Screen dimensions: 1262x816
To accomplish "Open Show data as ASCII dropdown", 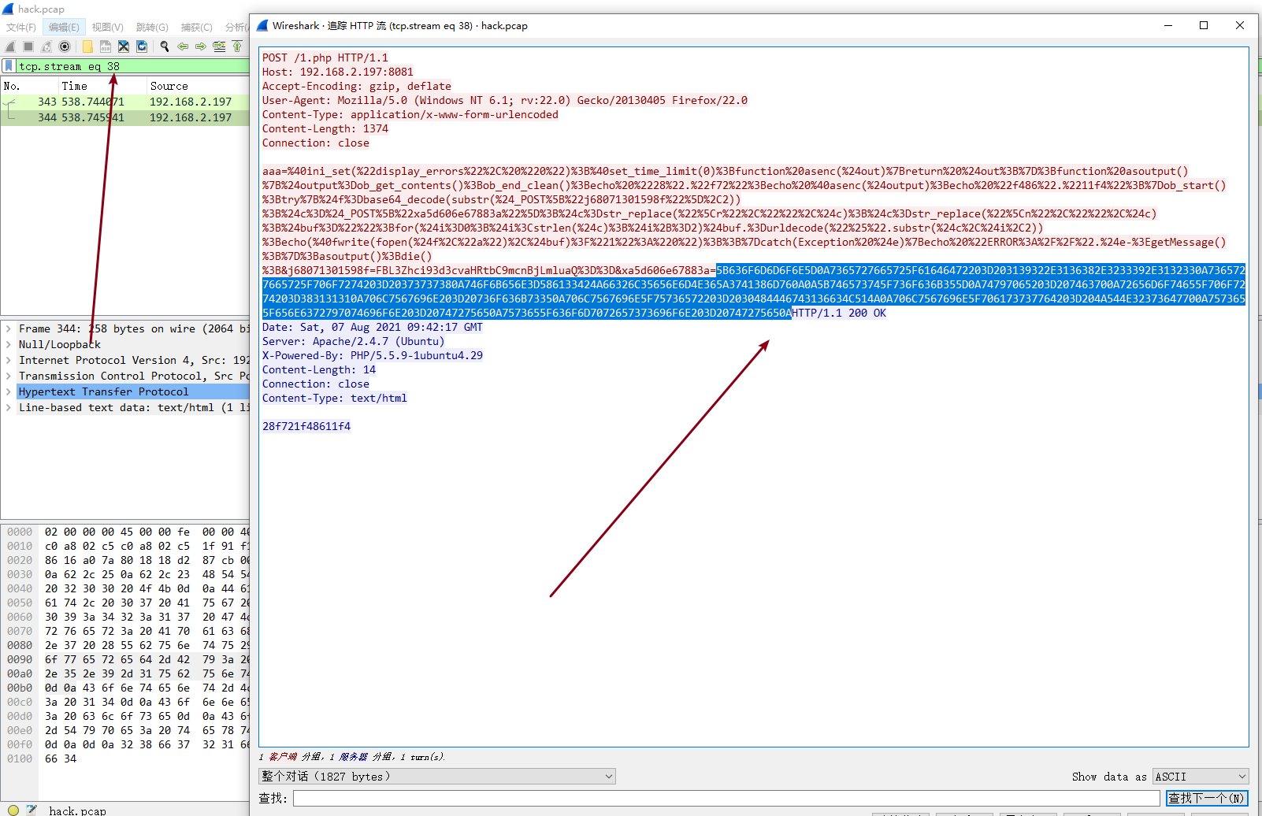I will 1201,777.
